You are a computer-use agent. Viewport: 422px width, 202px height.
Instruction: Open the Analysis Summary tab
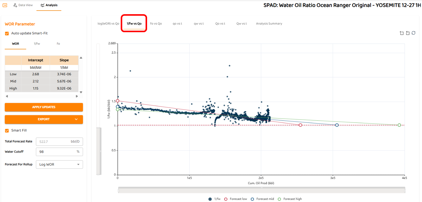point(269,24)
